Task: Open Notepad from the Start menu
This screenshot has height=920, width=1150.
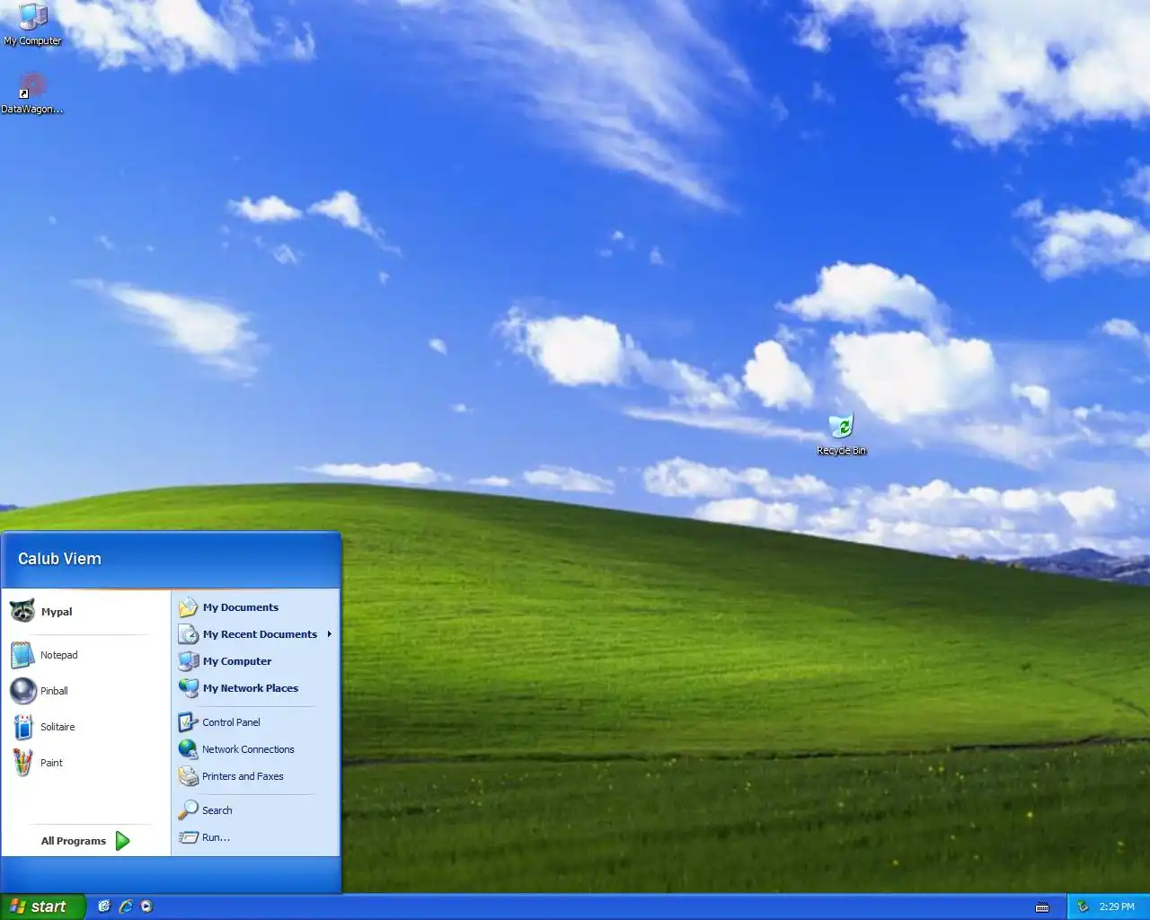Action: click(x=86, y=655)
